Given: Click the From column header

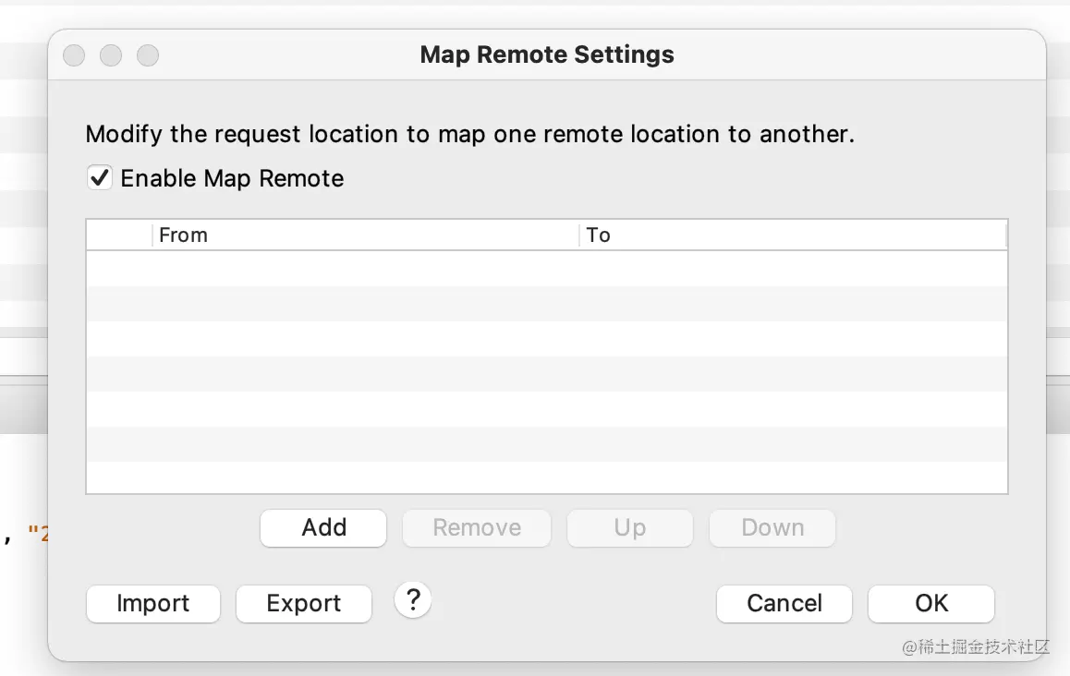Looking at the screenshot, I should pos(365,235).
